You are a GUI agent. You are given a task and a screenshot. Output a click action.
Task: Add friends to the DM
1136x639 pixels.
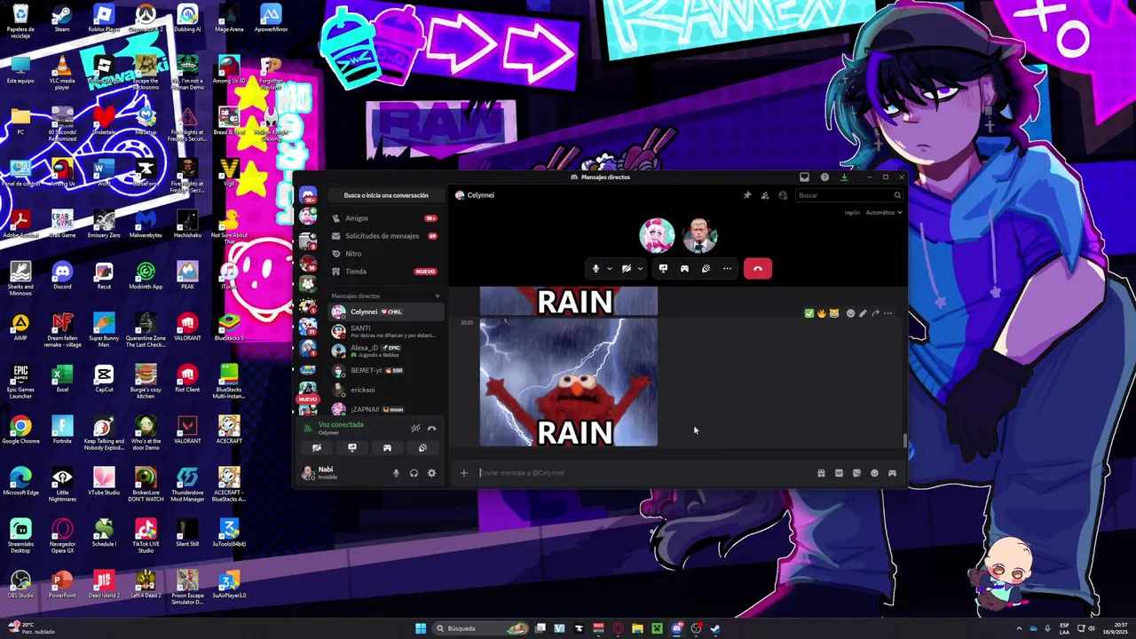(x=765, y=195)
